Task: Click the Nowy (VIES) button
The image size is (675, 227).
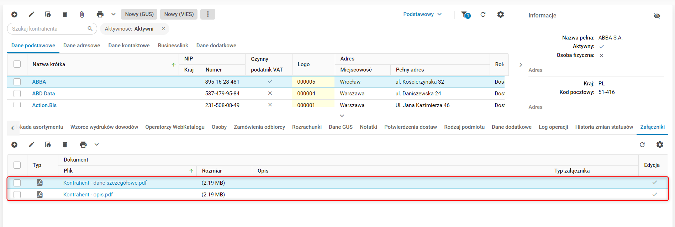Action: click(179, 14)
